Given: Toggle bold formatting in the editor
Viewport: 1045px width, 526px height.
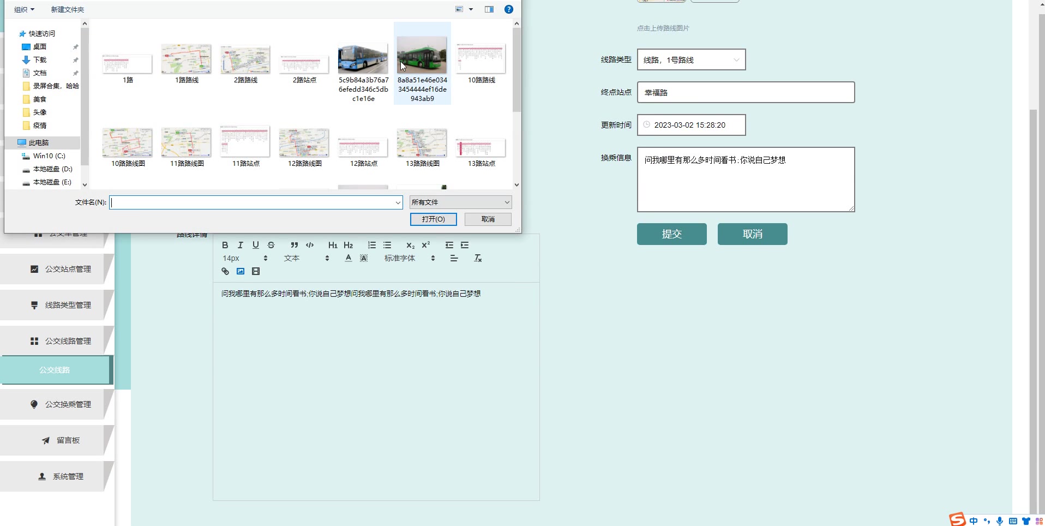Looking at the screenshot, I should pyautogui.click(x=225, y=245).
